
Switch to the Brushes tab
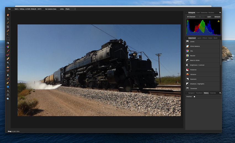pyautogui.click(x=211, y=13)
